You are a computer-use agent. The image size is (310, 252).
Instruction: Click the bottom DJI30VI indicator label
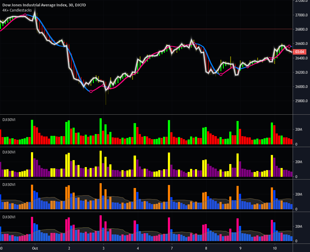pyautogui.click(x=9, y=217)
